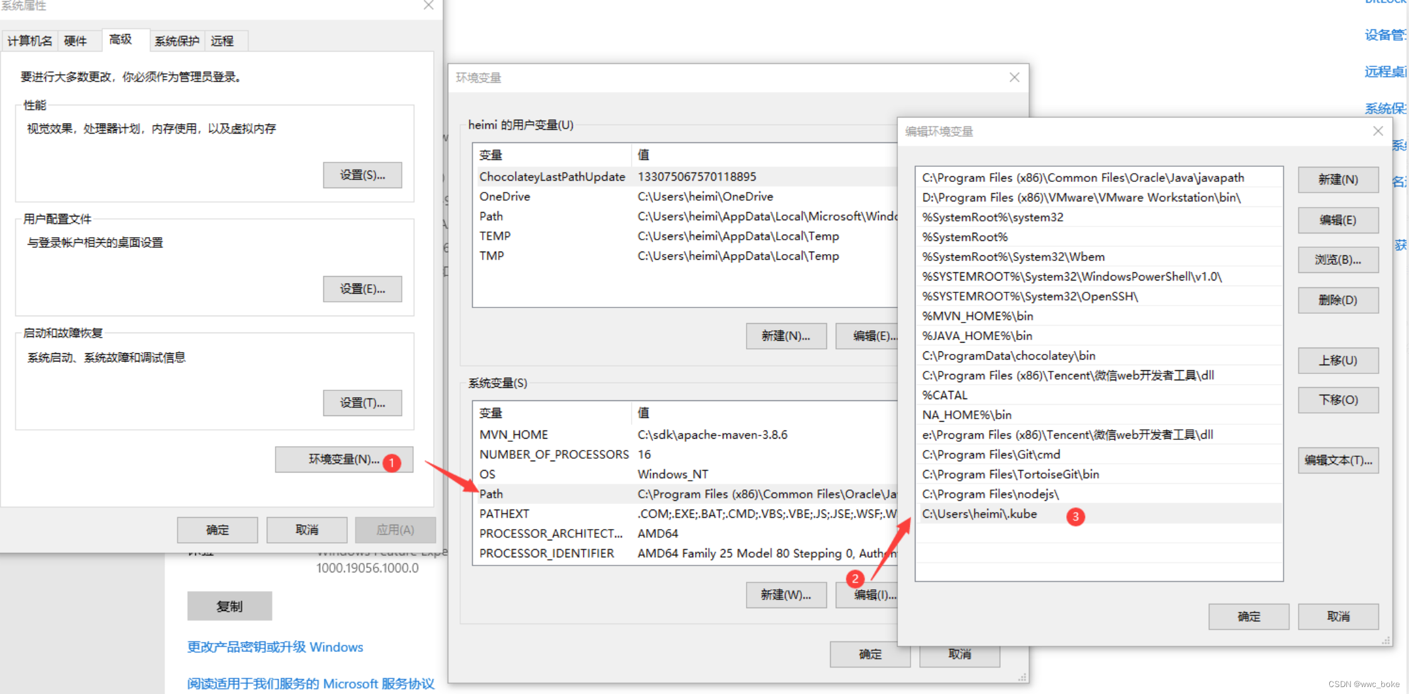Click 新建(N) in the path editor

coord(1338,180)
